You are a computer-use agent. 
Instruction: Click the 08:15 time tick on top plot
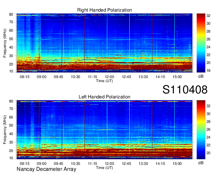[25, 77]
